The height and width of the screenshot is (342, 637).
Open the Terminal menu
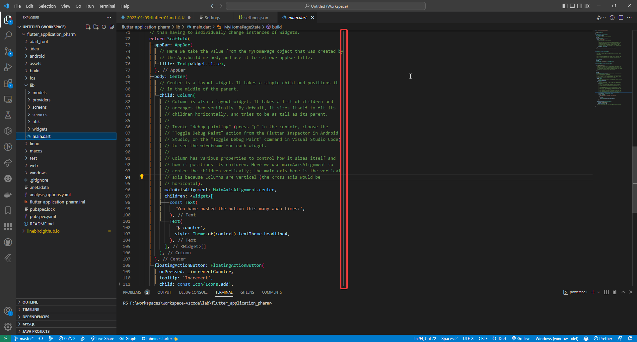(x=107, y=6)
